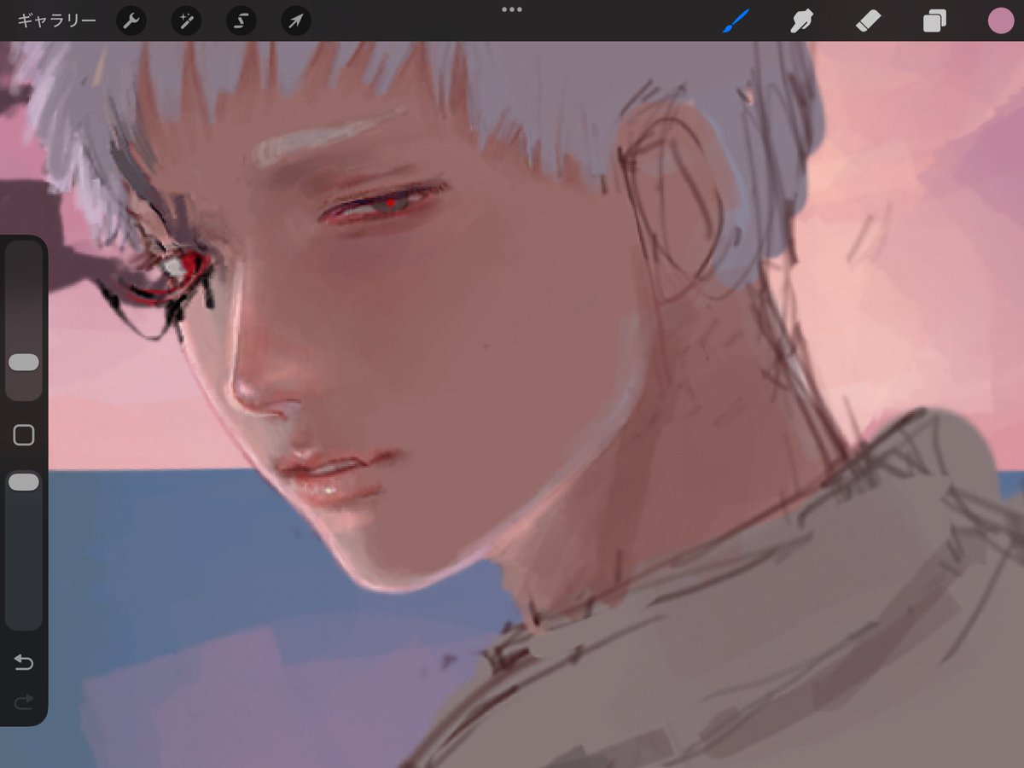Select the Eraser tool
Viewport: 1024px width, 768px height.
coord(868,20)
